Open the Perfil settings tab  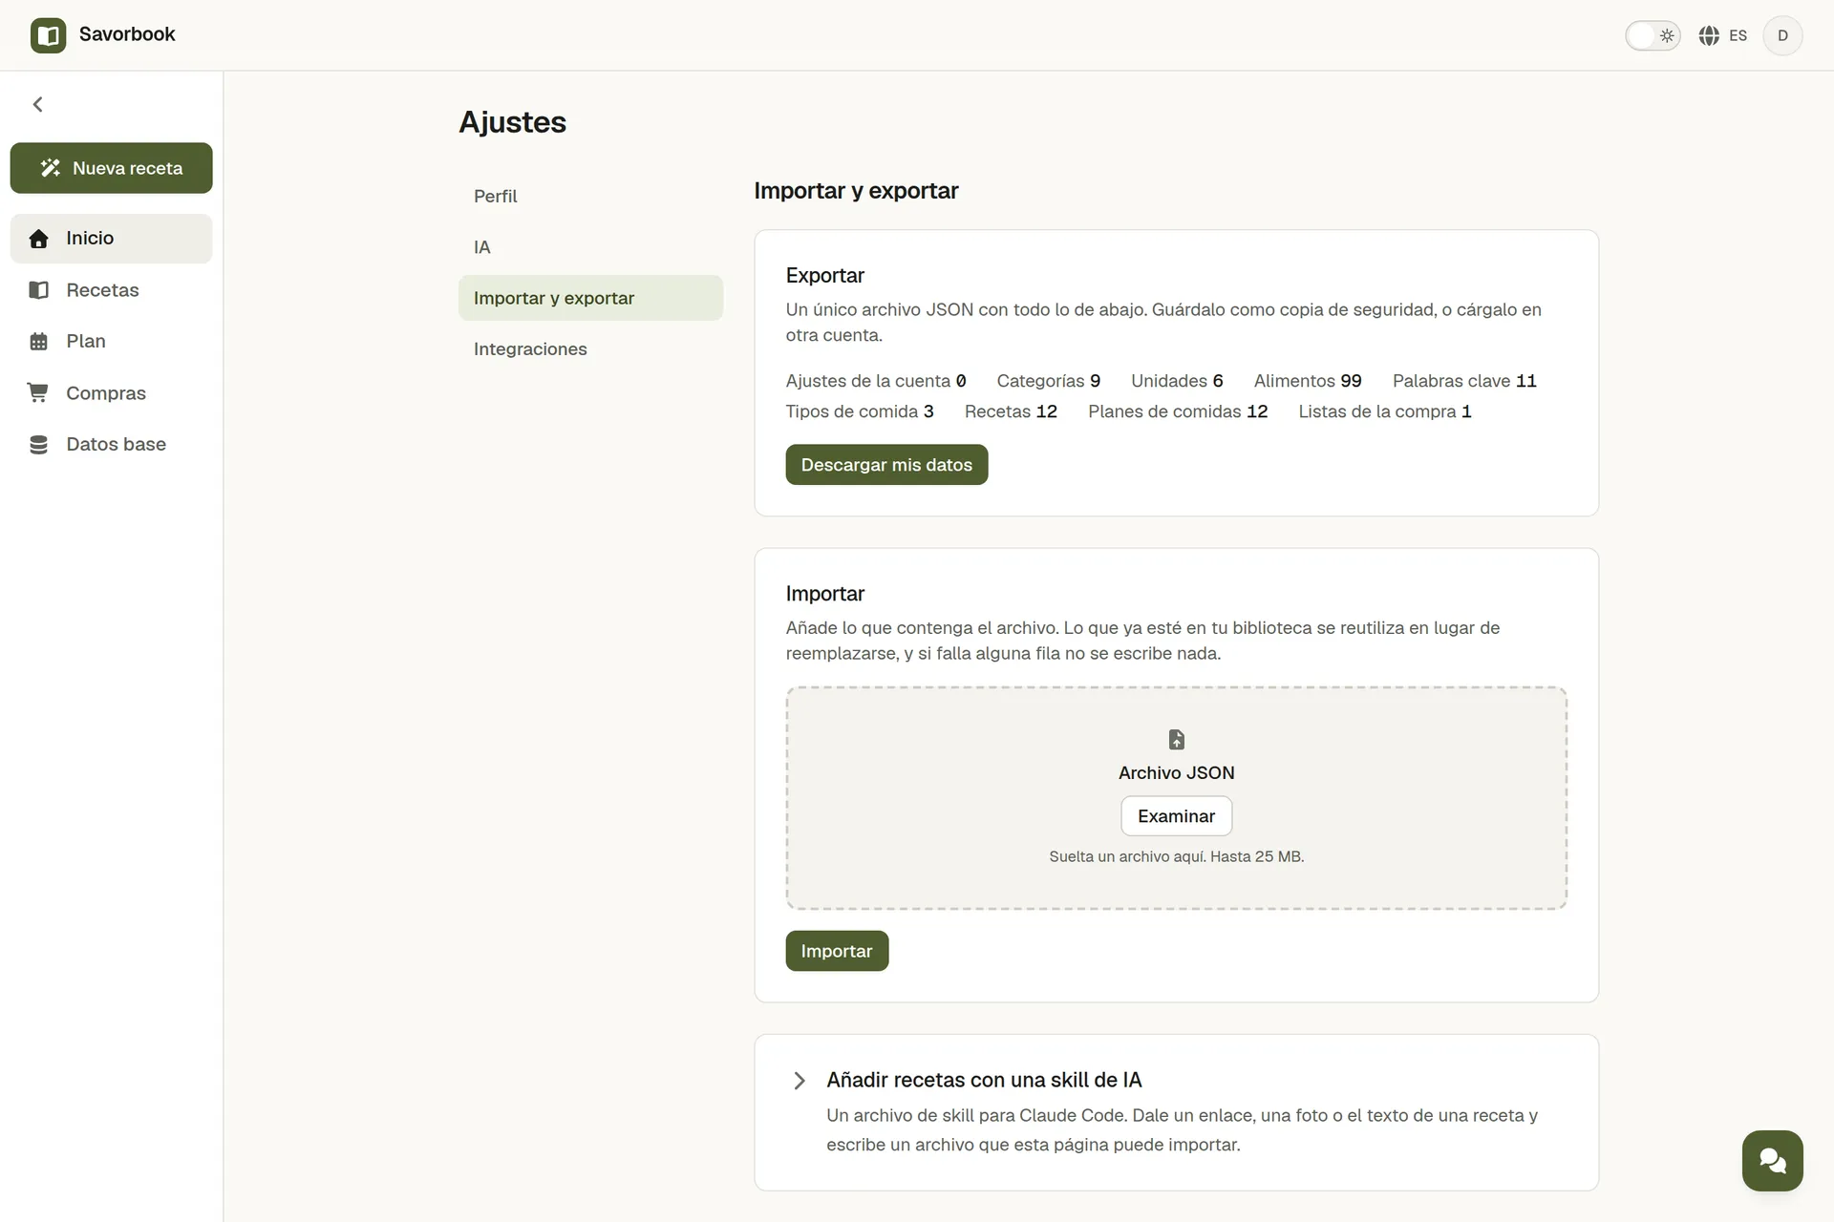(590, 196)
